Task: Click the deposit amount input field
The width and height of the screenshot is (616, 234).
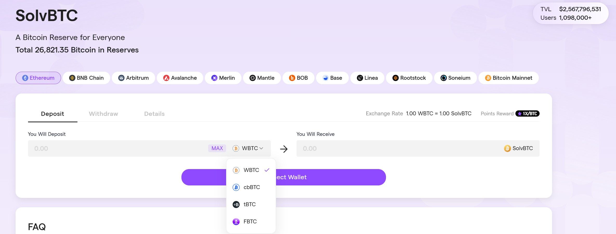Action: pos(117,149)
